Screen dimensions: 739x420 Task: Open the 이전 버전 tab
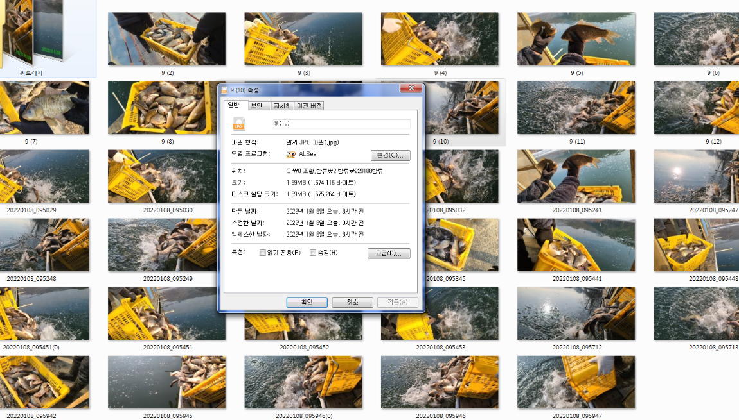(308, 106)
